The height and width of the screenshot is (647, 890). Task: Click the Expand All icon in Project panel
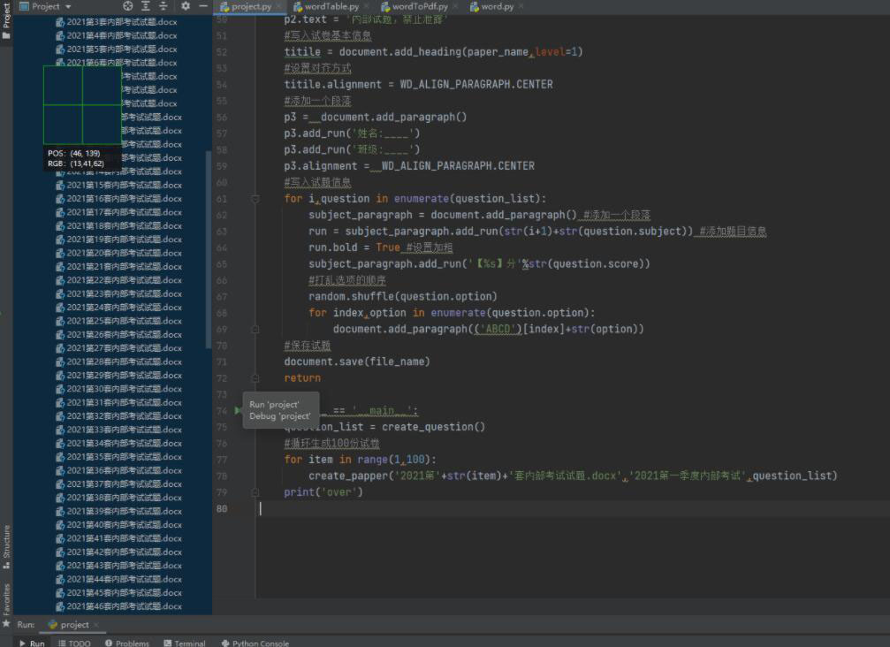tap(146, 6)
